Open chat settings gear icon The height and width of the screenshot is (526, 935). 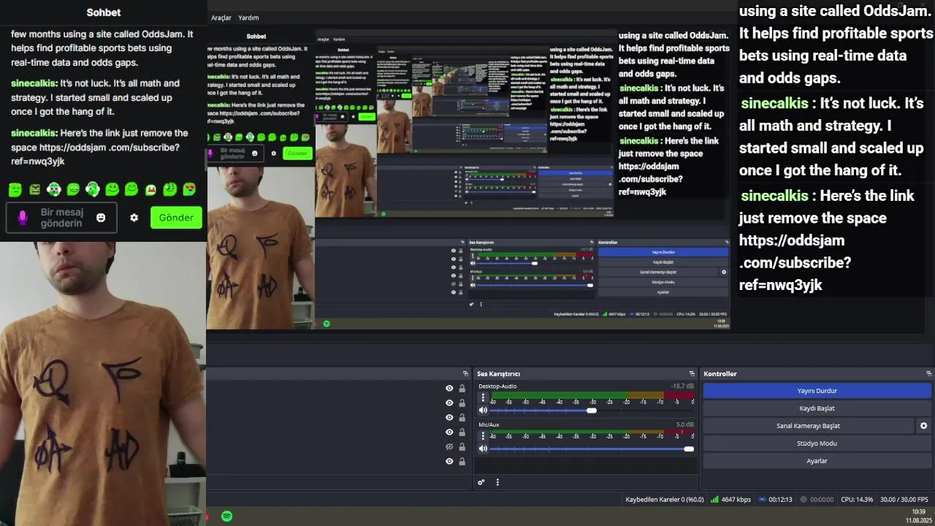point(134,218)
